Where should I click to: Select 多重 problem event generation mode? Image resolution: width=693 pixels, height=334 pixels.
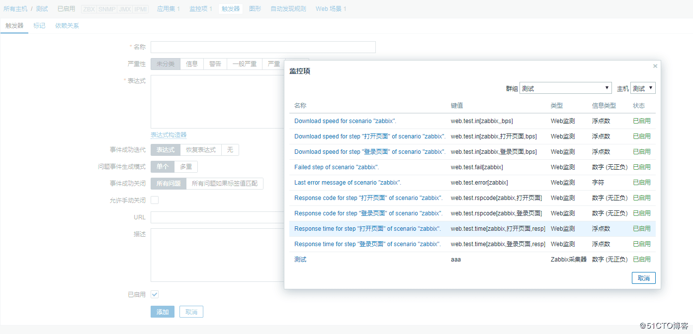click(186, 167)
